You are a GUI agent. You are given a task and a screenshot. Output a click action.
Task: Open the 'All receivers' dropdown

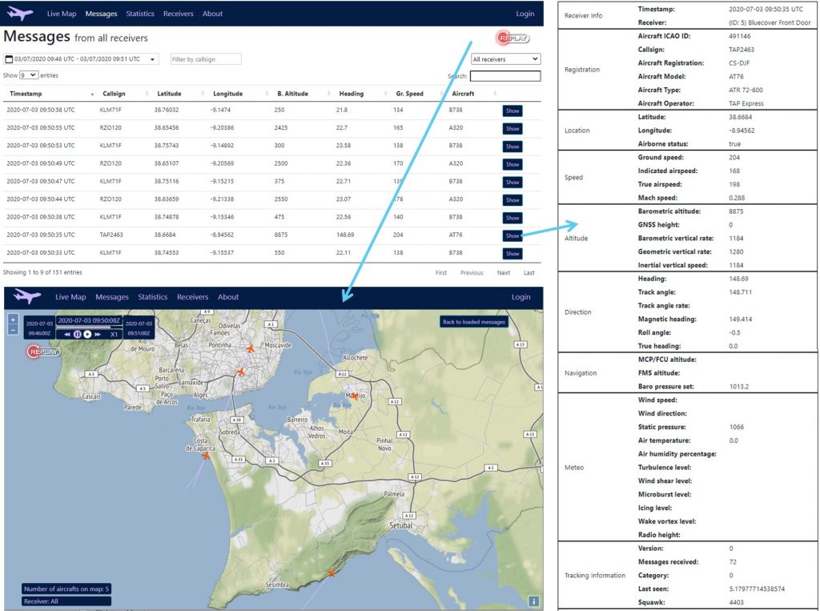(x=505, y=59)
